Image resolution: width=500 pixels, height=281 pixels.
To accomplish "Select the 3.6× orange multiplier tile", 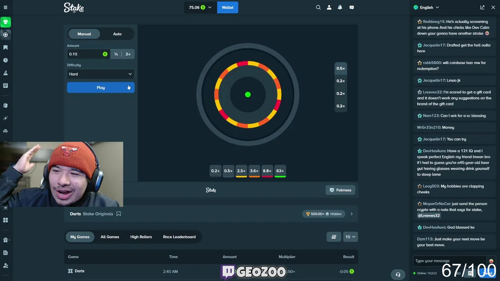I will pos(254,171).
